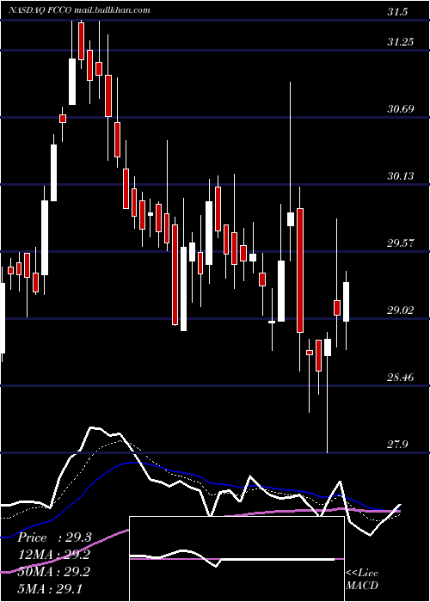Click the 5MA : 29.1 readout

[x=50, y=588]
